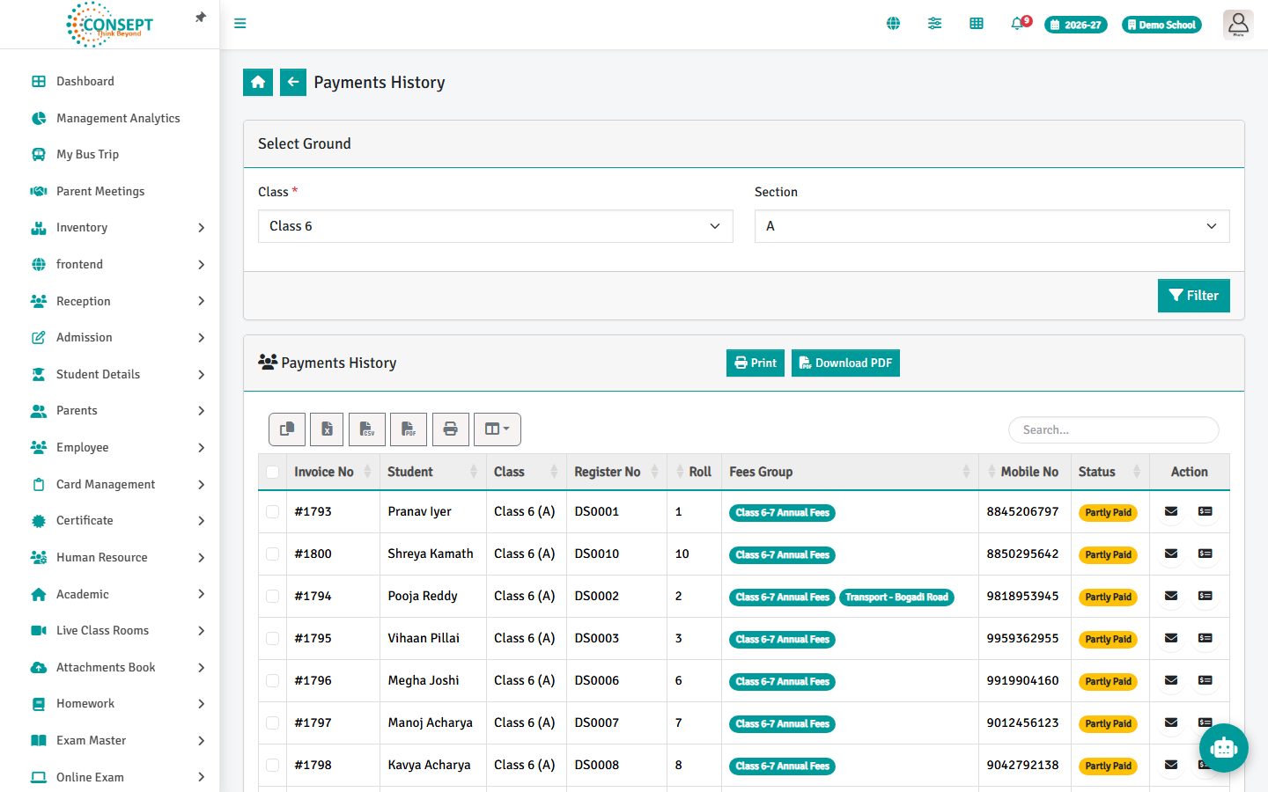The width and height of the screenshot is (1268, 792).
Task: Click into the table Search field
Action: pos(1113,429)
